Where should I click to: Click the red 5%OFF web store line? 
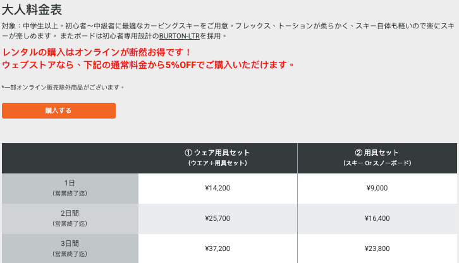(x=149, y=64)
